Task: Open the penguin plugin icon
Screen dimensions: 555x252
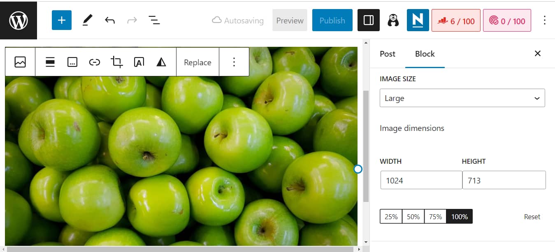Action: click(x=393, y=20)
